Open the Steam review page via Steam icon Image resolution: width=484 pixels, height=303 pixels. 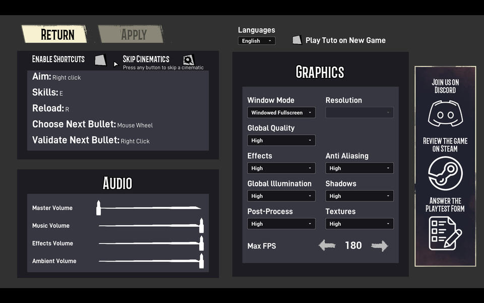[x=445, y=173]
